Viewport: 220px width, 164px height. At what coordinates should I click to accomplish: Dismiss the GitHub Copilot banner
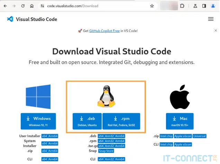coord(216,31)
